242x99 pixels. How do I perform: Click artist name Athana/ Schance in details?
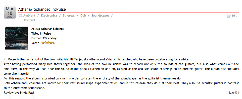53,29
